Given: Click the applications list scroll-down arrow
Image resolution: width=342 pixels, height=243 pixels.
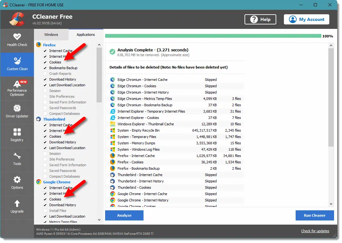Looking at the screenshot, I should [99, 220].
